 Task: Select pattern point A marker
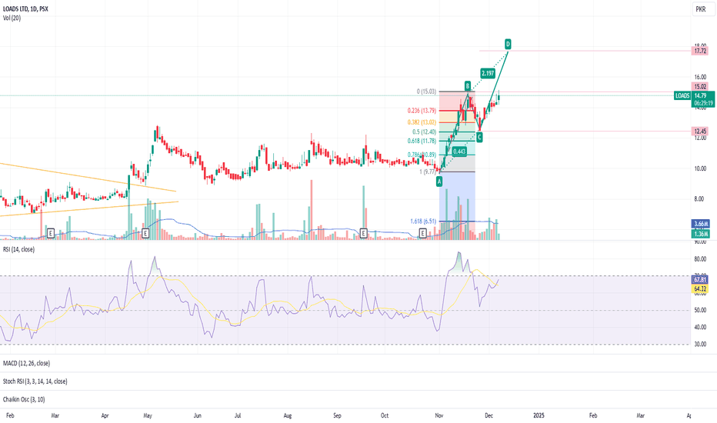tap(439, 182)
